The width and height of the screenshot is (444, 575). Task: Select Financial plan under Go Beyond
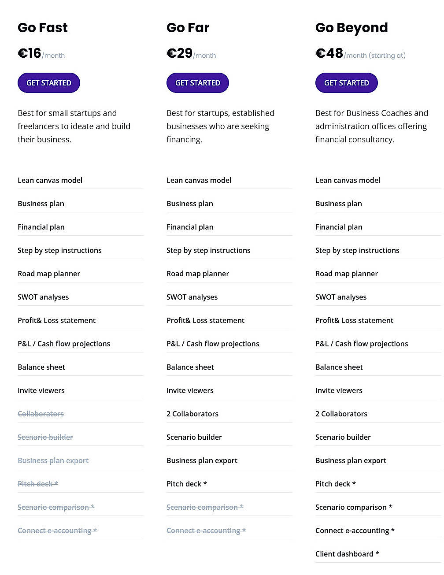(x=339, y=227)
